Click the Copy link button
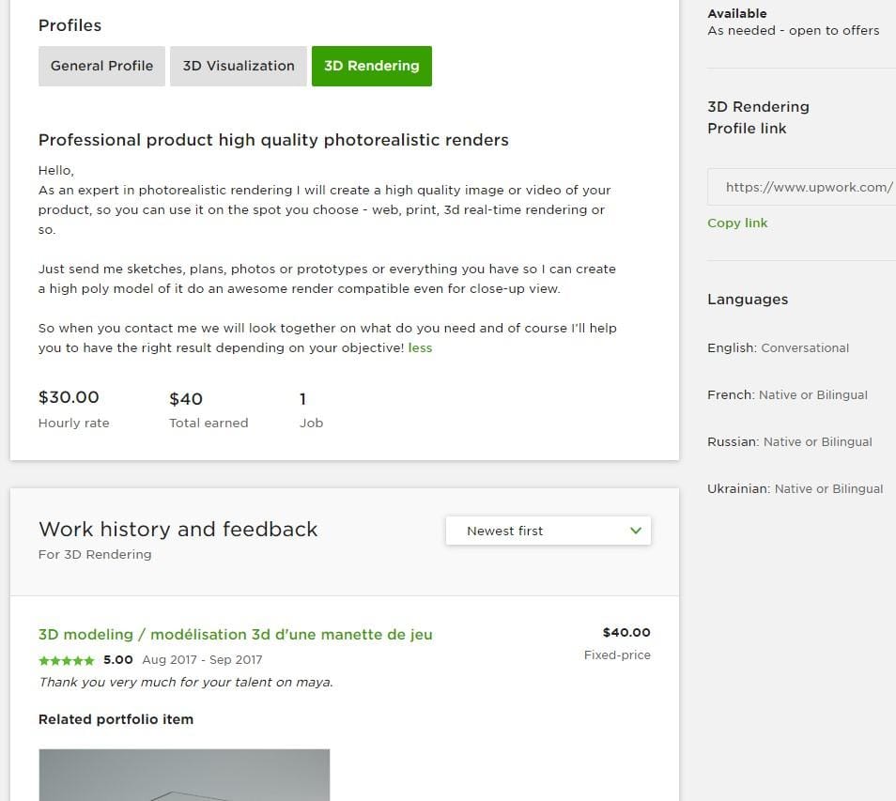896x801 pixels. [737, 223]
